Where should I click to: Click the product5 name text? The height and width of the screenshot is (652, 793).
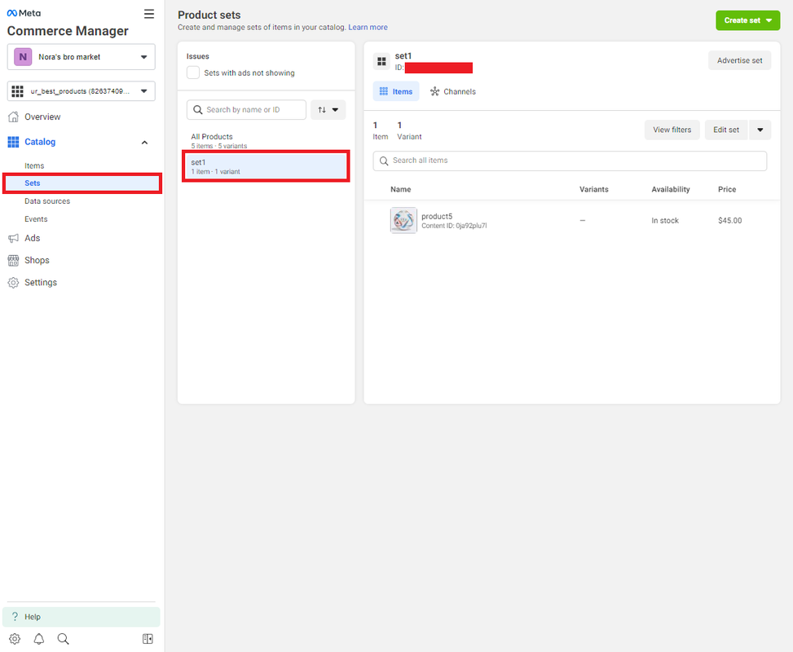[437, 217]
